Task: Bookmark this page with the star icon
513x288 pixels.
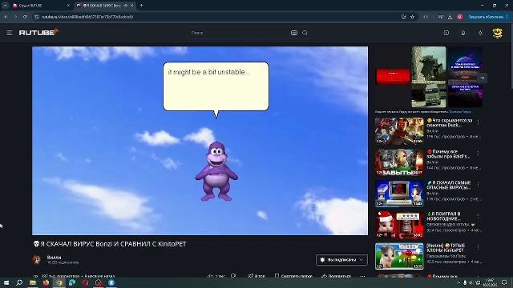Action: click(x=412, y=17)
